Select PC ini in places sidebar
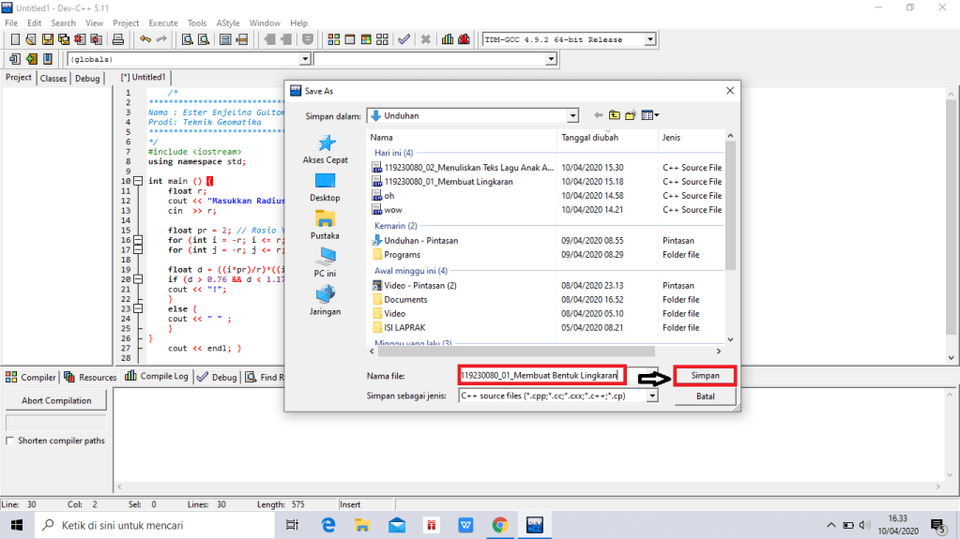960x539 pixels. (x=326, y=262)
